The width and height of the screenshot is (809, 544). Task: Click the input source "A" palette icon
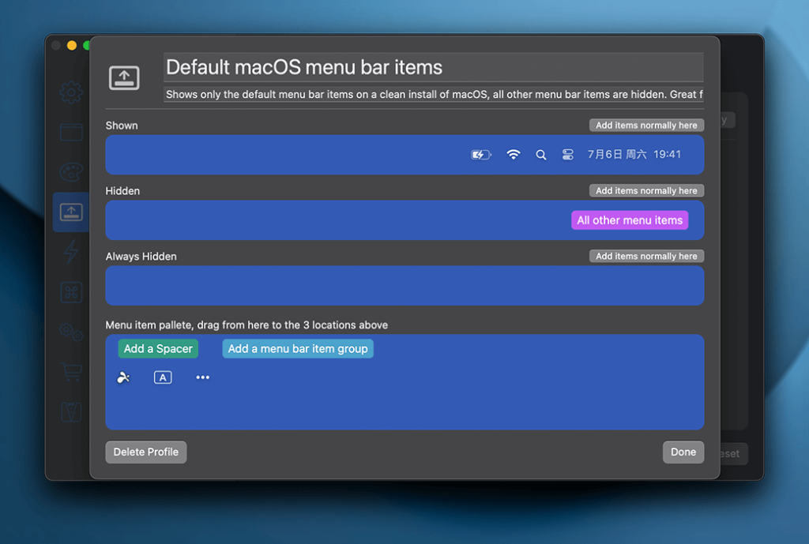[163, 377]
